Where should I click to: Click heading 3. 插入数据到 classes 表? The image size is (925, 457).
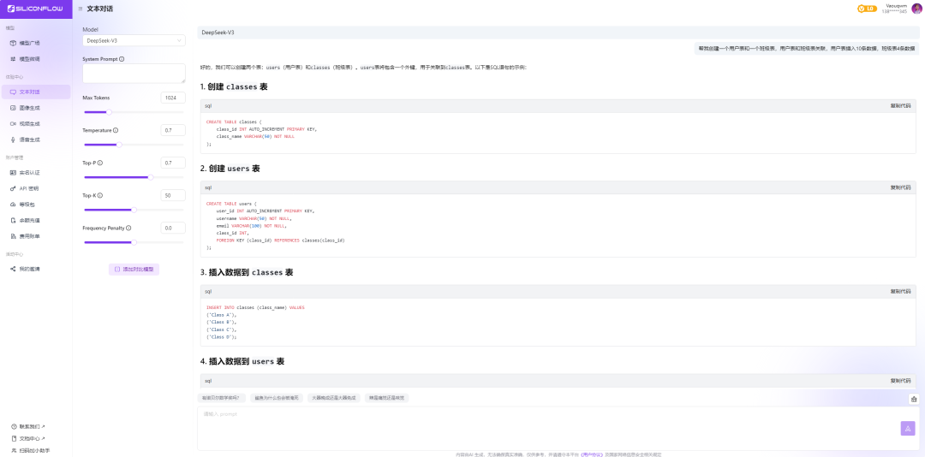click(x=247, y=272)
